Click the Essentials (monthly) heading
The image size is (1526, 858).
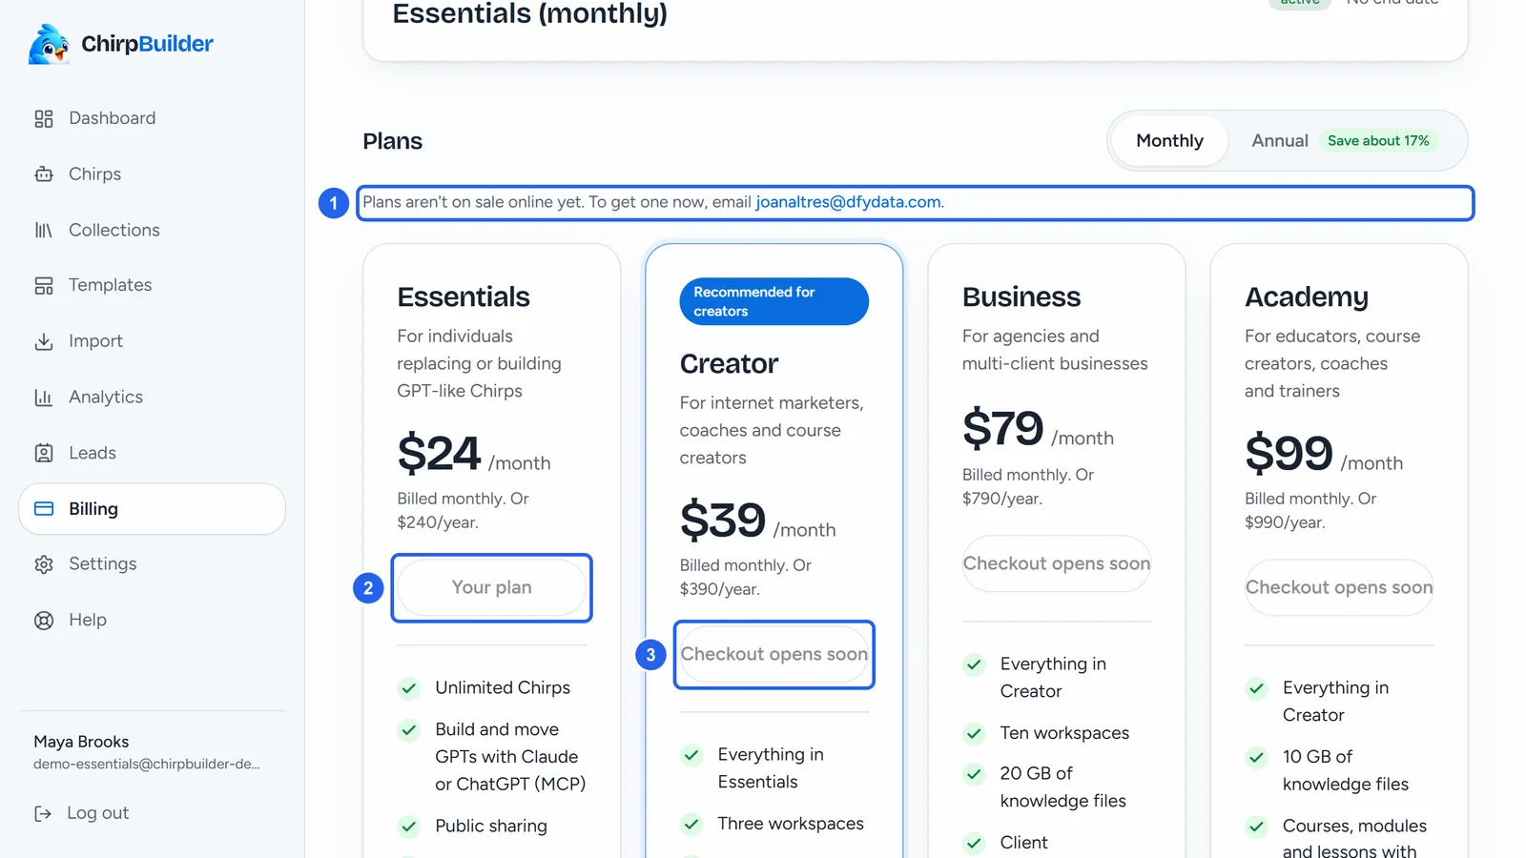click(x=530, y=14)
